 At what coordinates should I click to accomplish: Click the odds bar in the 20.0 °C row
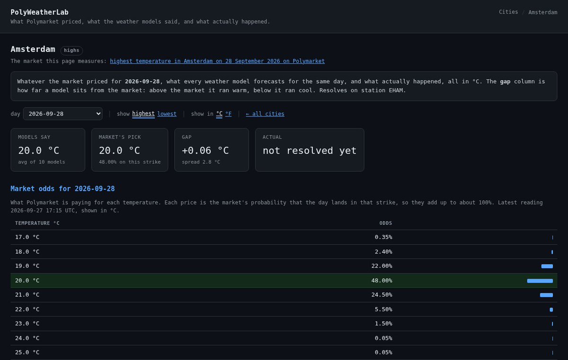(x=540, y=281)
